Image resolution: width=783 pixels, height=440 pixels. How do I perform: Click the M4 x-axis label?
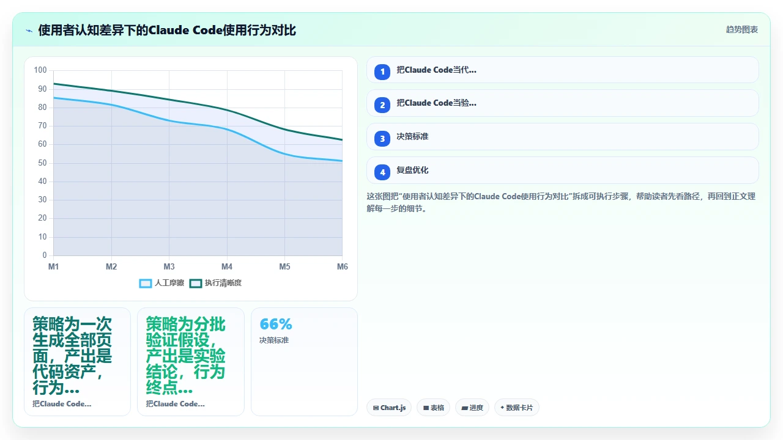[x=227, y=266]
